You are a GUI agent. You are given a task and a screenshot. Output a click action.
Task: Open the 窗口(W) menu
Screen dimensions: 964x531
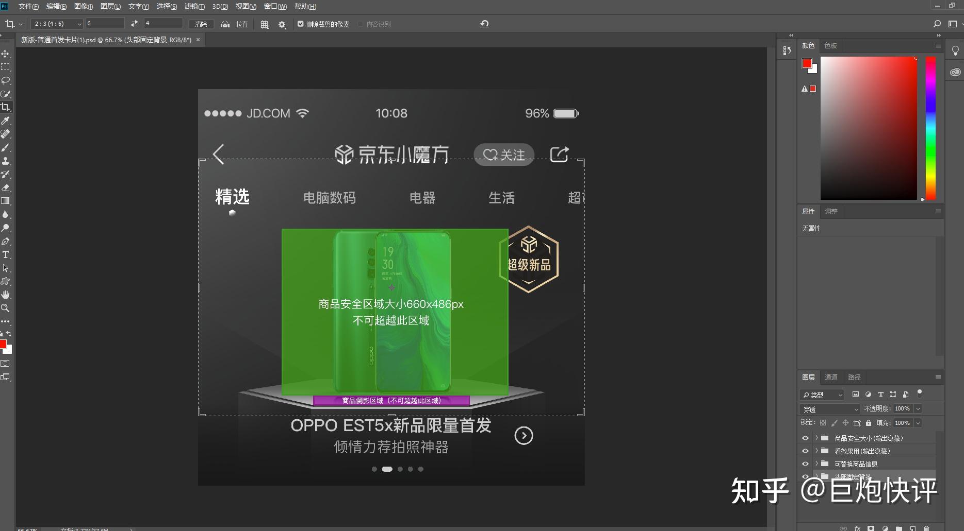coord(275,6)
